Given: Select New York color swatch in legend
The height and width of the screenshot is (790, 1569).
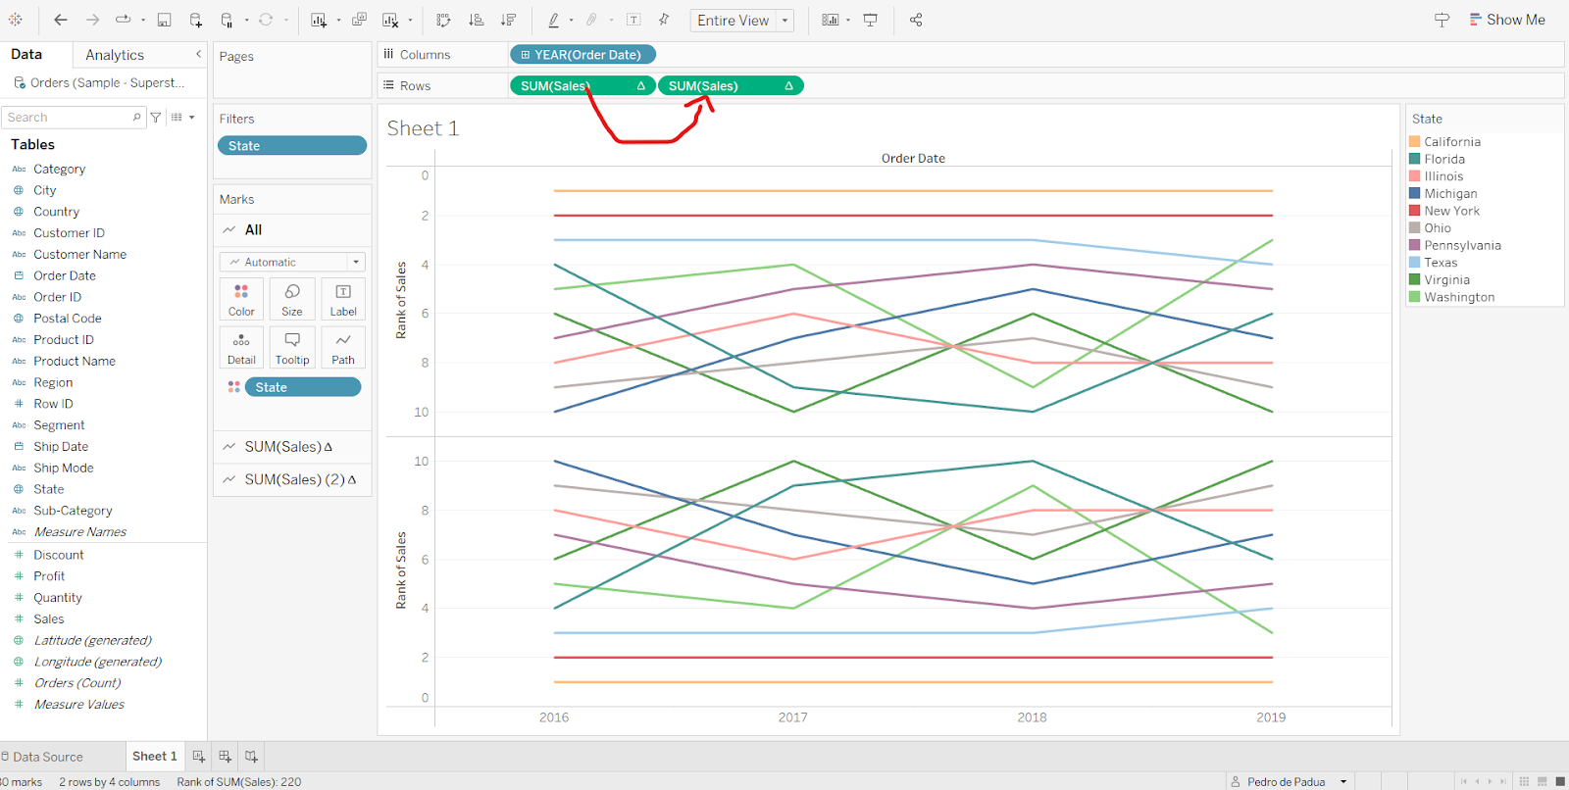Looking at the screenshot, I should (x=1415, y=211).
